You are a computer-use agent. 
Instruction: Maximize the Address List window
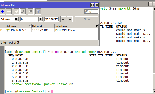pyautogui.click(x=93, y=5)
